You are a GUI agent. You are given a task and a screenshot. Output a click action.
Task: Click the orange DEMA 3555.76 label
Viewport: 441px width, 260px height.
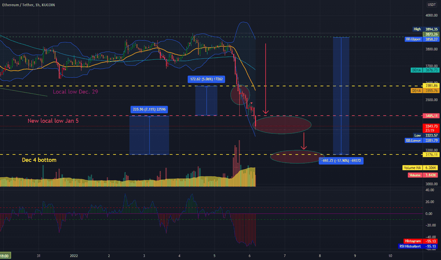point(425,91)
